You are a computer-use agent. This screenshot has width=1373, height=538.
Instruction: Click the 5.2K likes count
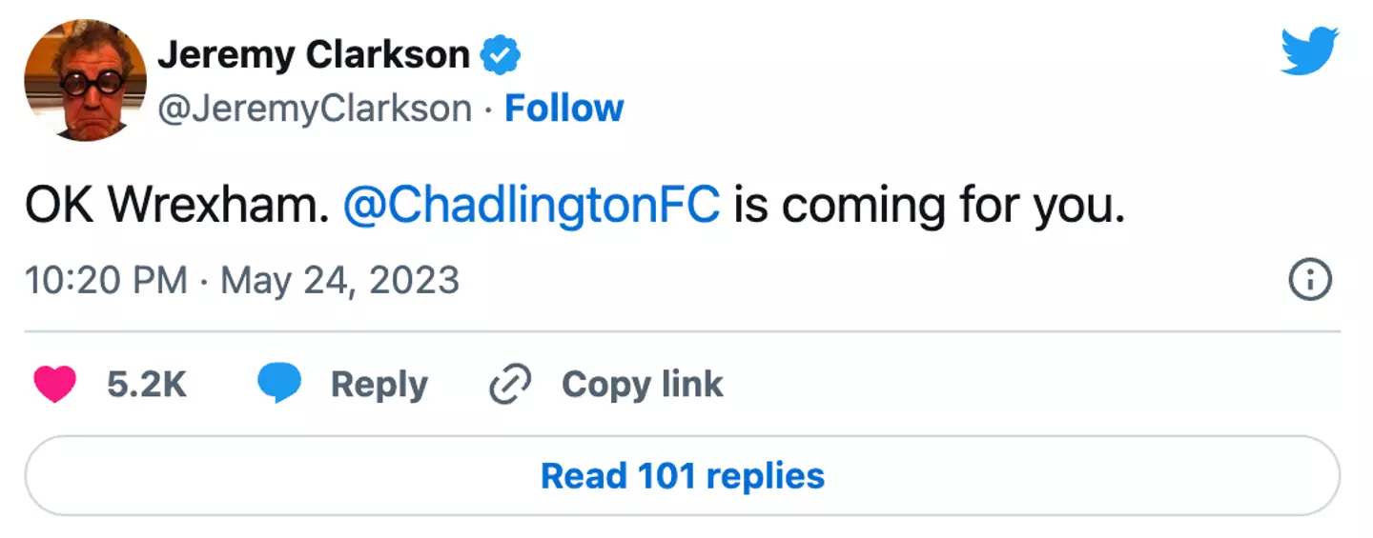(147, 385)
